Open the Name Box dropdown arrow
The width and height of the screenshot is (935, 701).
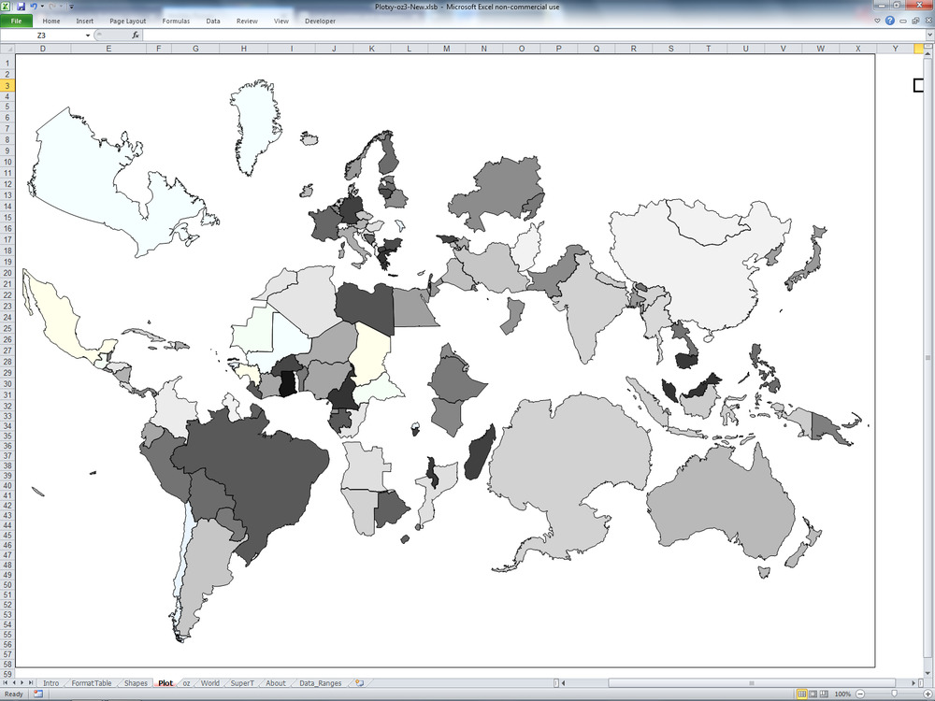[88, 36]
